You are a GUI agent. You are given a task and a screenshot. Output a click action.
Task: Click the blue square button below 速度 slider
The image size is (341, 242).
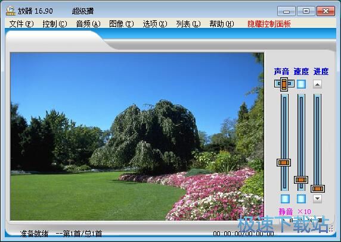click(301, 199)
